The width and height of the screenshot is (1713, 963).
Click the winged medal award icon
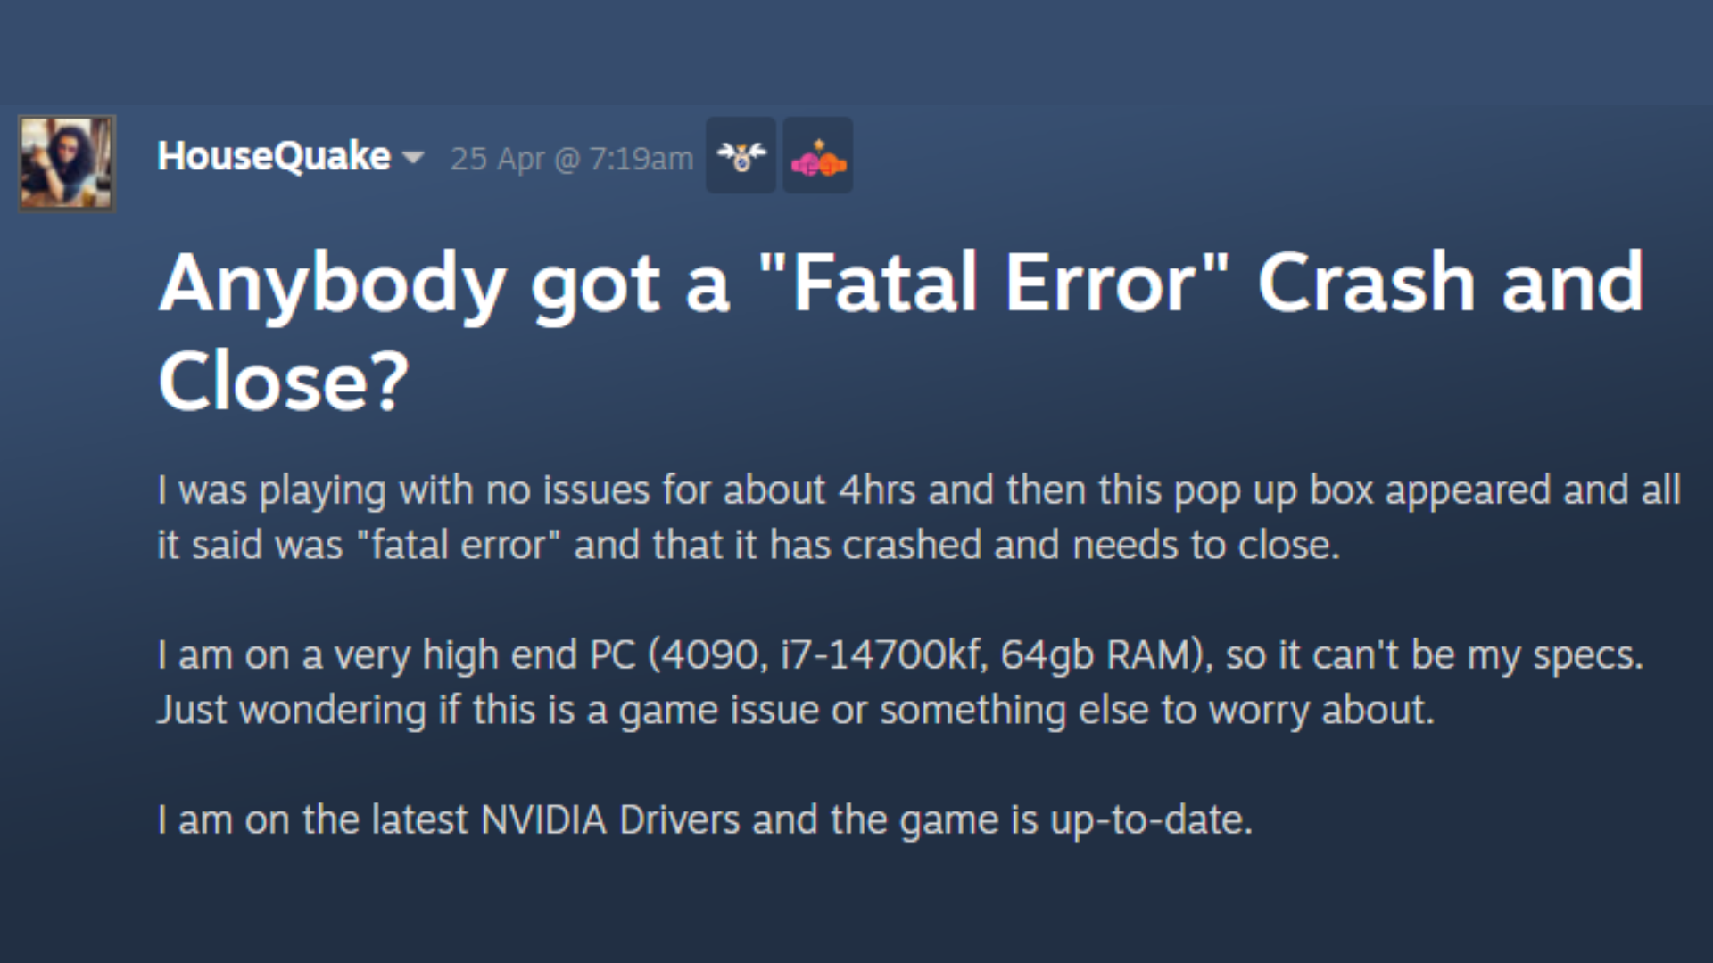(x=741, y=156)
